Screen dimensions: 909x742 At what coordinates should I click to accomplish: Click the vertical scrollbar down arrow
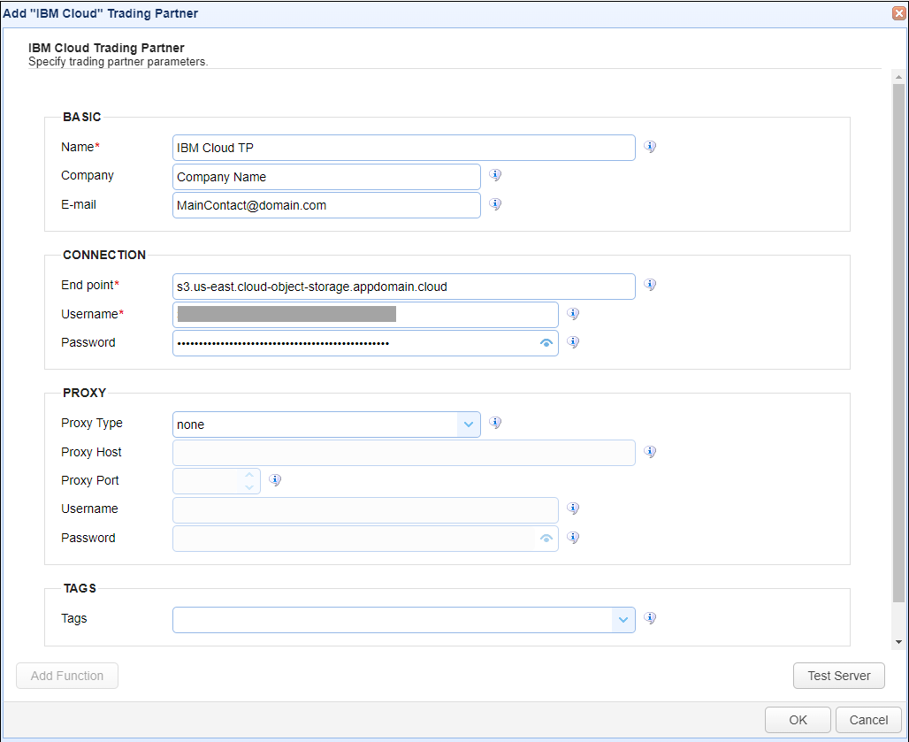[898, 642]
